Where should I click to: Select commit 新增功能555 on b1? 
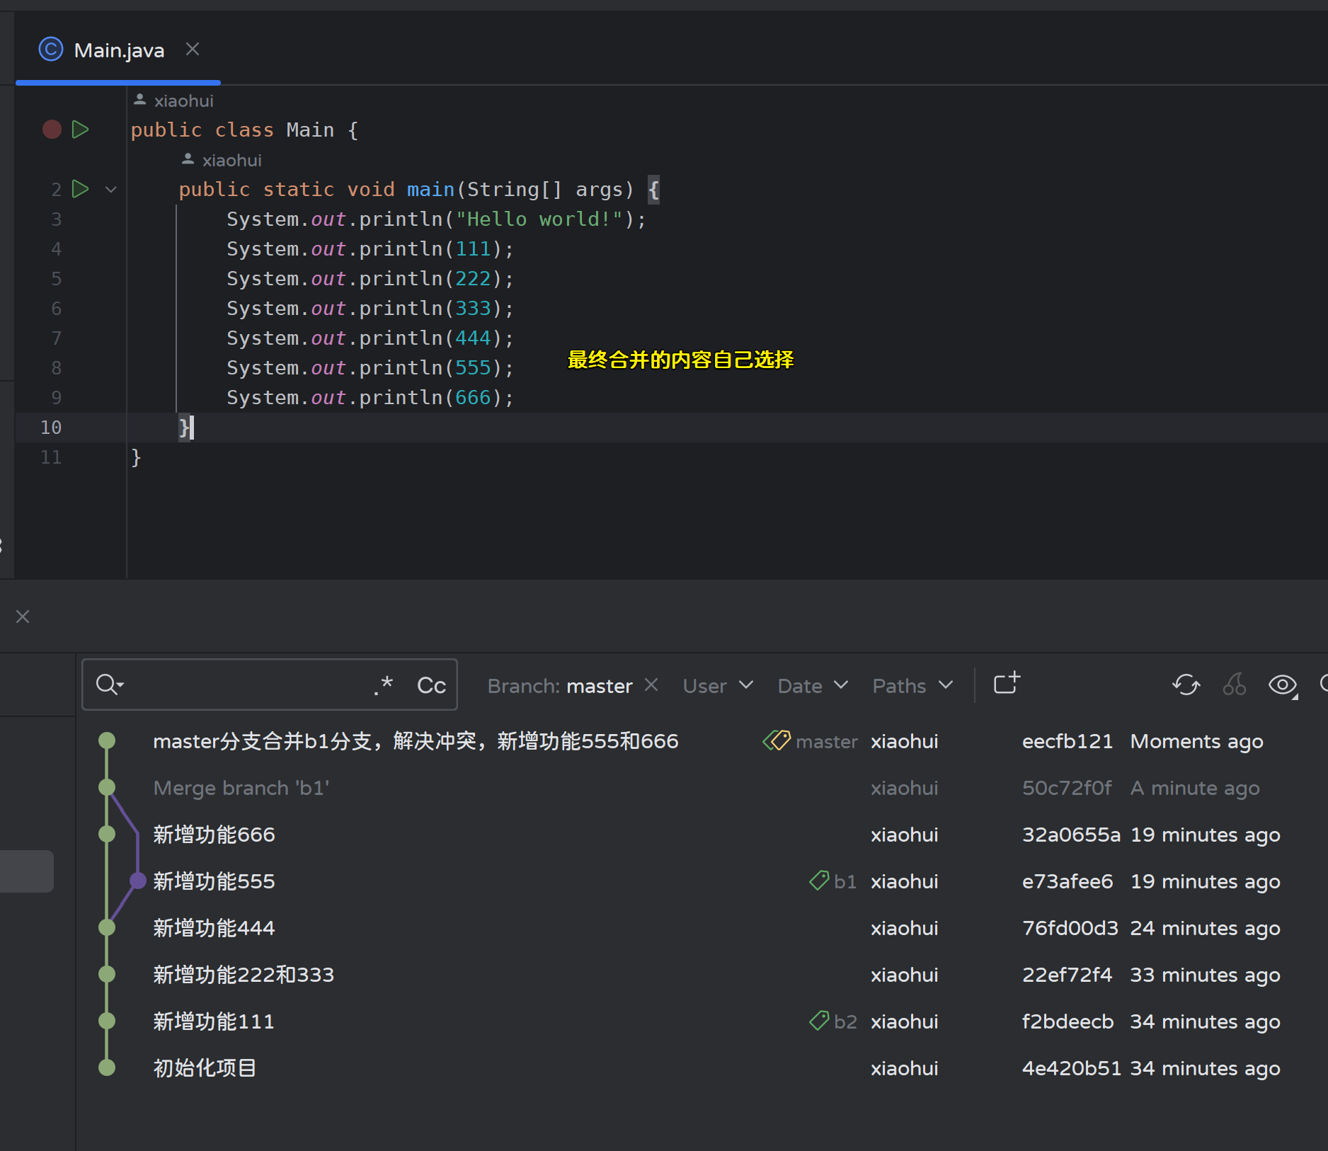[x=214, y=881]
